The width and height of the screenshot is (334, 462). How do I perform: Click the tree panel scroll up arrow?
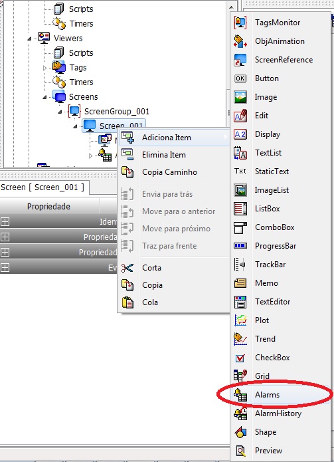pyautogui.click(x=231, y=7)
